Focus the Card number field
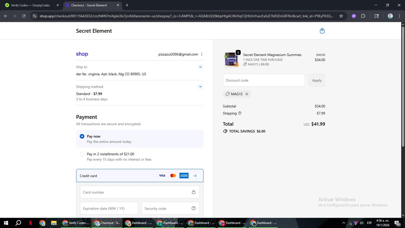This screenshot has height=228, width=405. 140,192
